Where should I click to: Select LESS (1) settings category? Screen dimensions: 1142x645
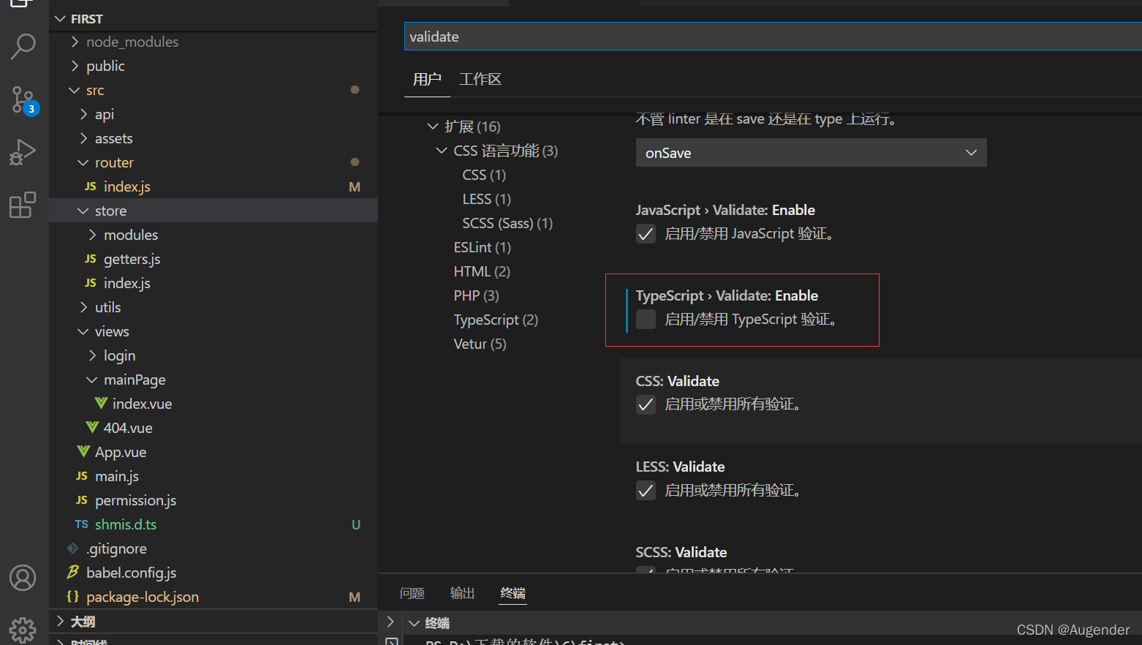[x=487, y=199]
